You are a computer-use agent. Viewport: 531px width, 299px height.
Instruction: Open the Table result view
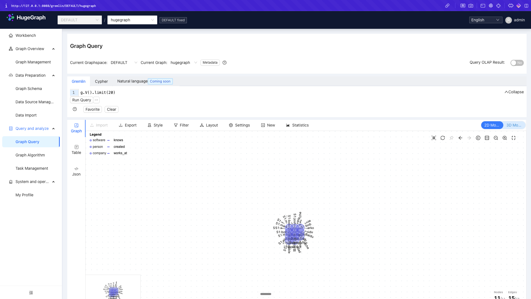pos(76,150)
